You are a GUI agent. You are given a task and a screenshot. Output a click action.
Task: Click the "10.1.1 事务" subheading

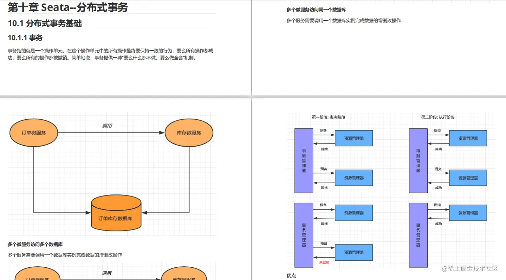(25, 38)
